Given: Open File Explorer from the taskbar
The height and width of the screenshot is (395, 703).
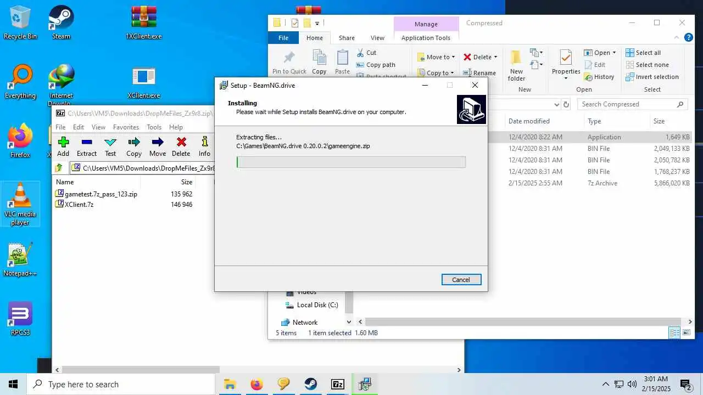Looking at the screenshot, I should (x=230, y=384).
